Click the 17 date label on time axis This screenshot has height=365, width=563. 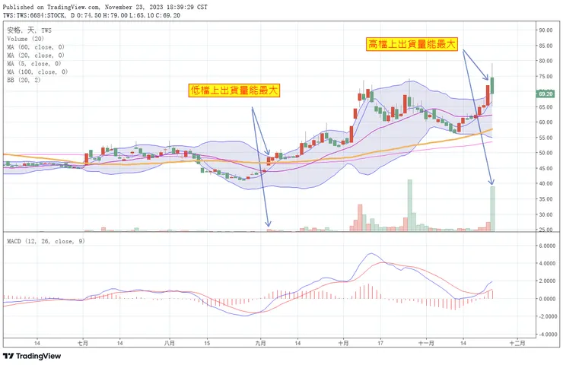click(380, 343)
